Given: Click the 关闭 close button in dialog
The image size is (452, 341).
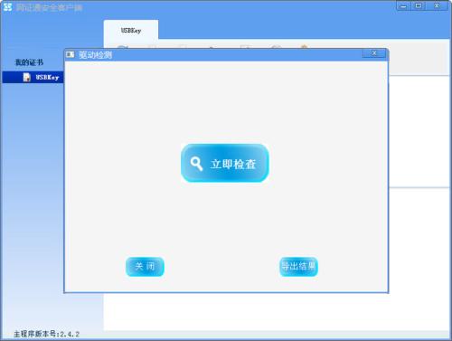Looking at the screenshot, I should point(145,267).
